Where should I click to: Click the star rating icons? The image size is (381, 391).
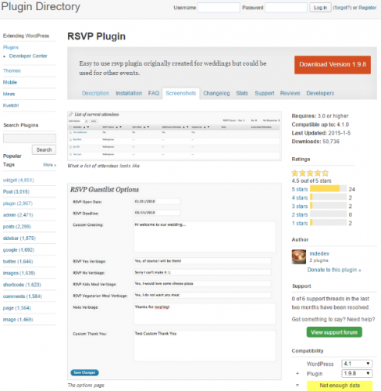310,173
